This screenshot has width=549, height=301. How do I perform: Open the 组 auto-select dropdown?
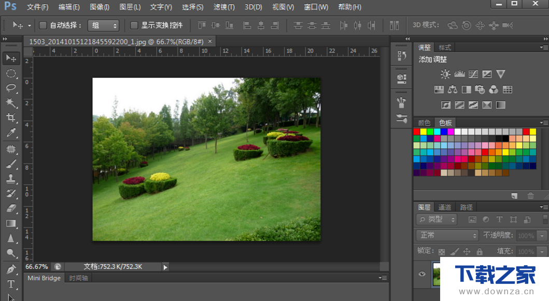(103, 25)
